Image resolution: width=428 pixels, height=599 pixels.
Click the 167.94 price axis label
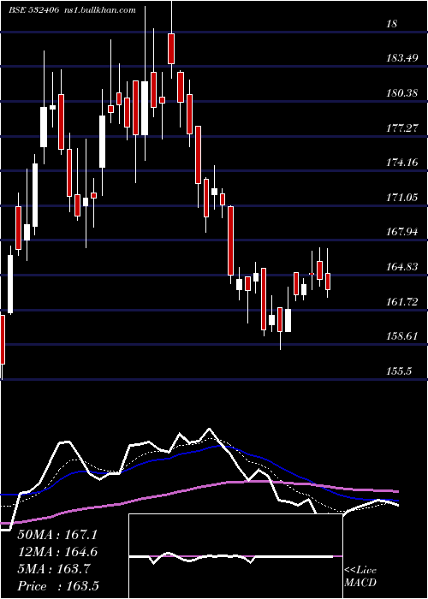click(x=402, y=232)
